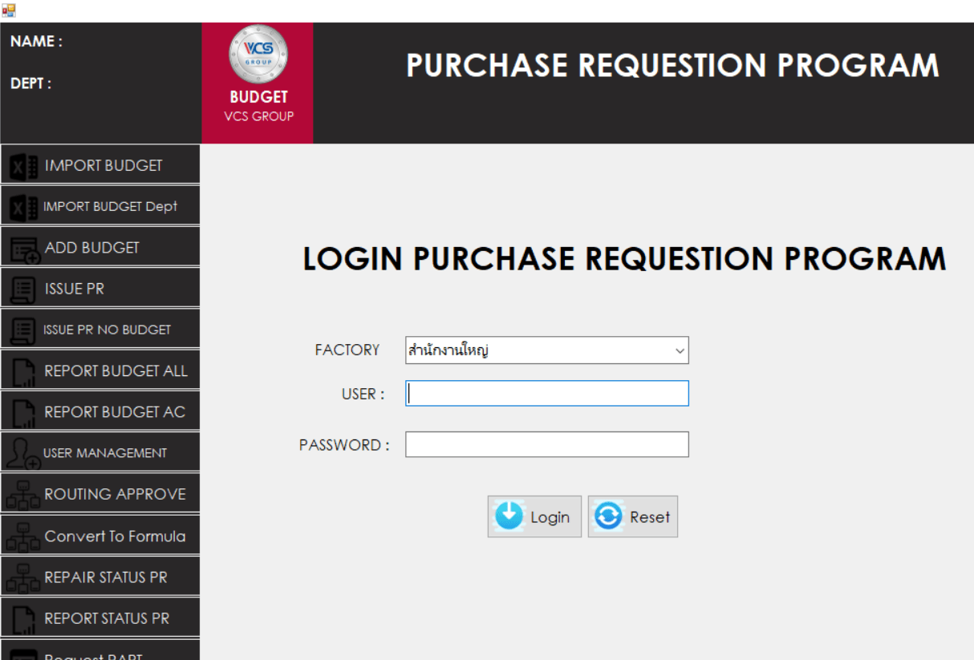Click the ISSUE PR document icon
Viewport: 974px width, 660px height.
click(23, 290)
